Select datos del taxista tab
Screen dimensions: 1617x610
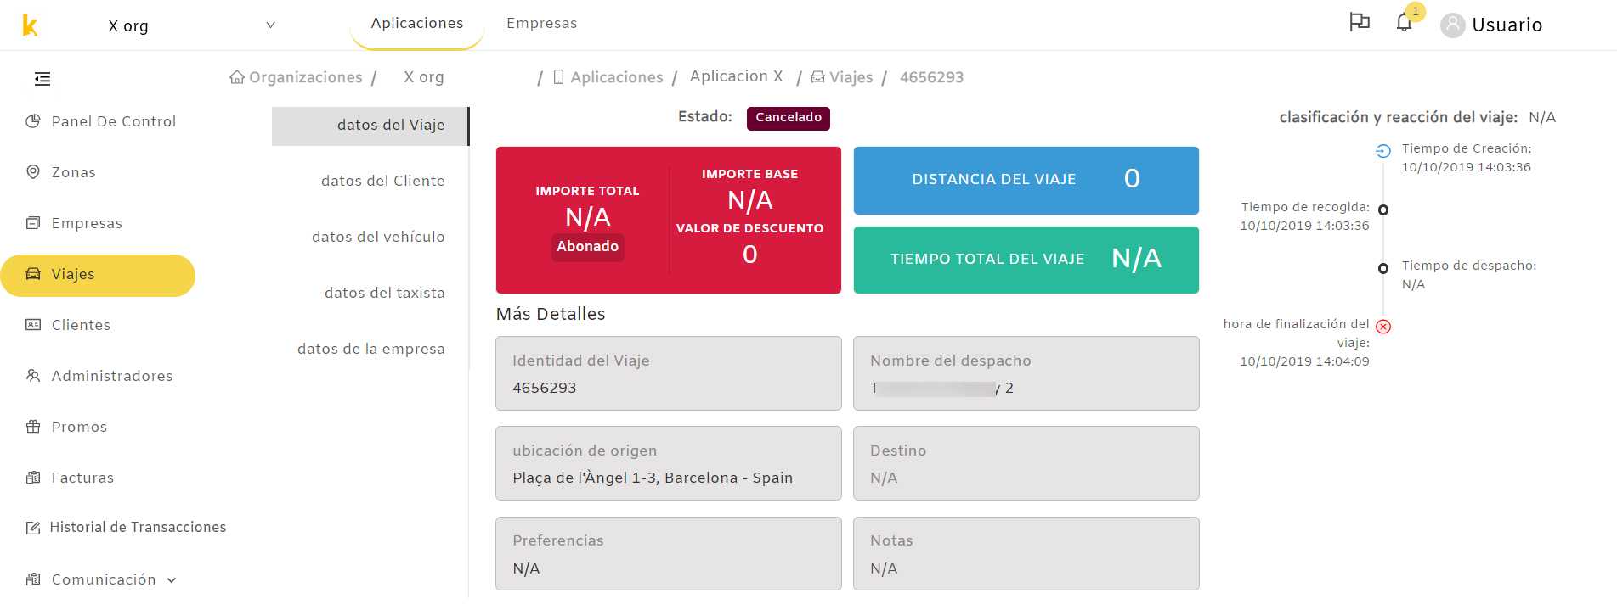[384, 293]
